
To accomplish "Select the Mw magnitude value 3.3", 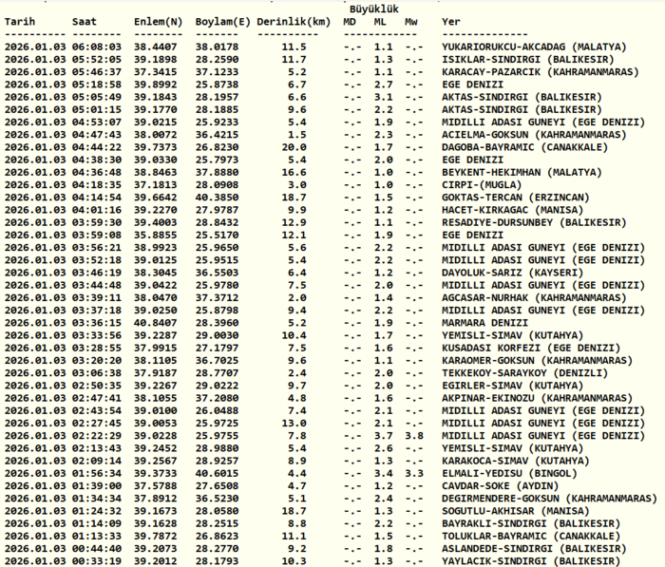I will coord(414,473).
